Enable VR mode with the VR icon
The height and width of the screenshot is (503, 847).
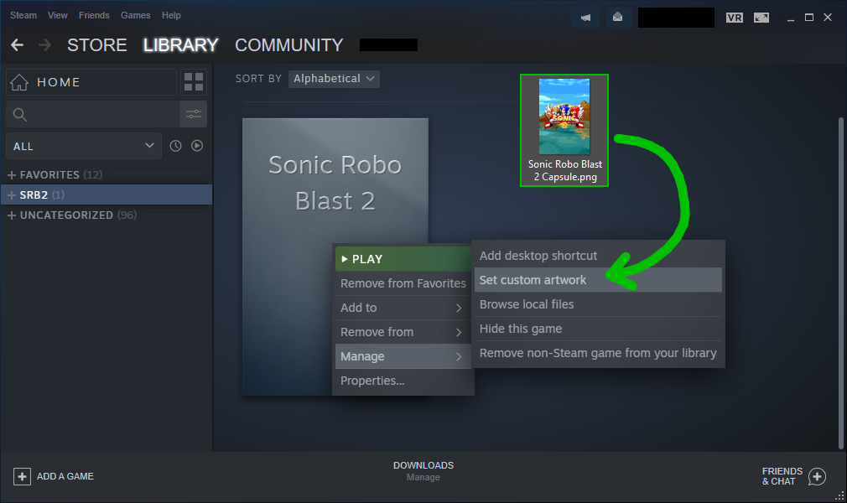[x=734, y=18]
